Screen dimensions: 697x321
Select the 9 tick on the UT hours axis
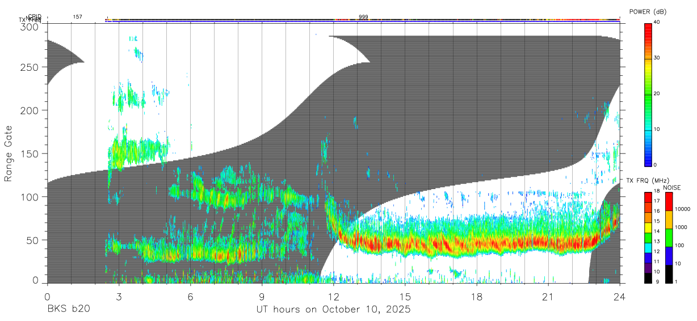(x=262, y=297)
